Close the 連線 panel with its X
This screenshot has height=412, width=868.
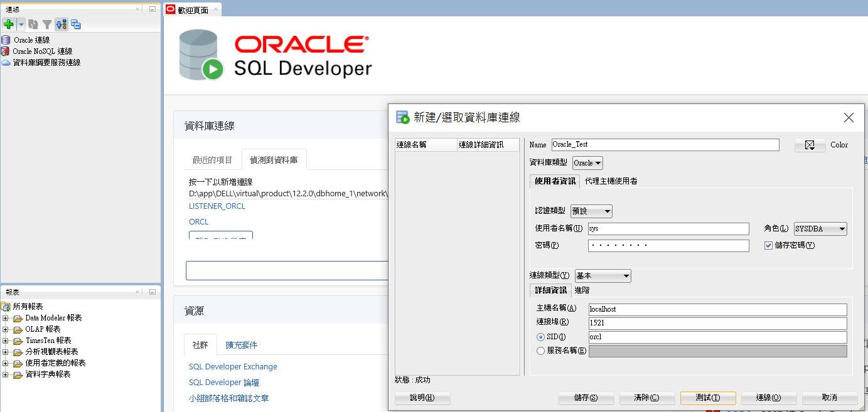[138, 9]
